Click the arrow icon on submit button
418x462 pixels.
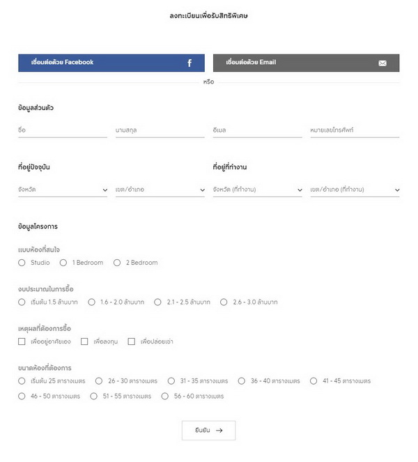point(219,431)
